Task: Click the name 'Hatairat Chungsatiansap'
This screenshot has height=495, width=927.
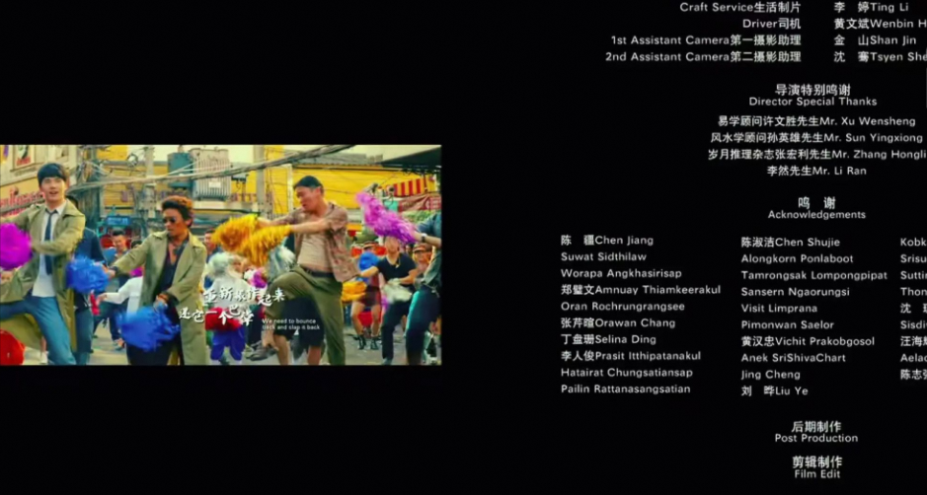Action: click(x=626, y=373)
